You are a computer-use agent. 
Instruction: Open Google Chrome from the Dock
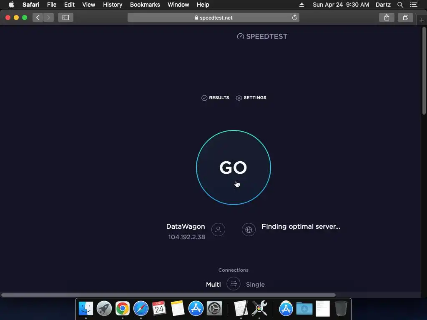tap(123, 308)
